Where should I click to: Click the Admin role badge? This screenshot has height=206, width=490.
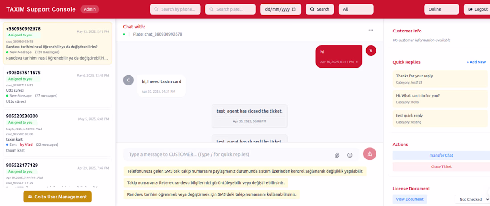pyautogui.click(x=90, y=9)
